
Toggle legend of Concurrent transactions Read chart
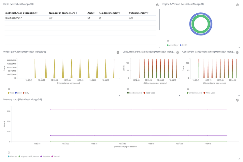click(128, 89)
